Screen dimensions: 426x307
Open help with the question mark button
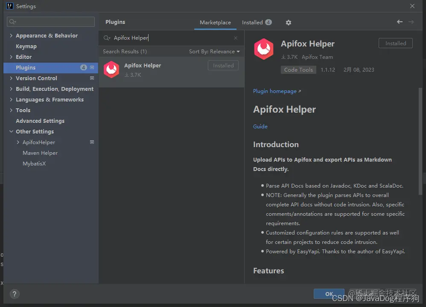pyautogui.click(x=15, y=294)
